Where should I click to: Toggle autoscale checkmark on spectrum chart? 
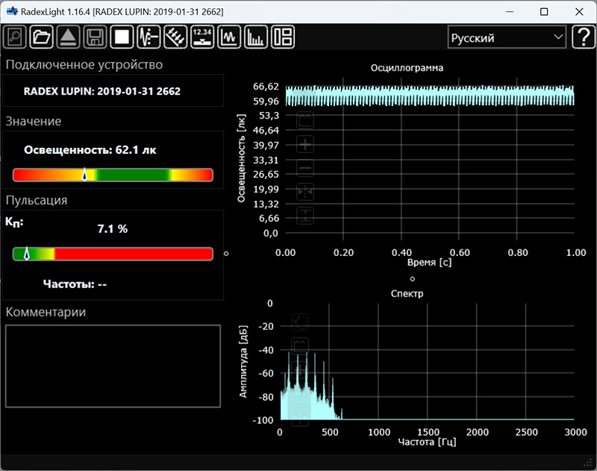[300, 322]
